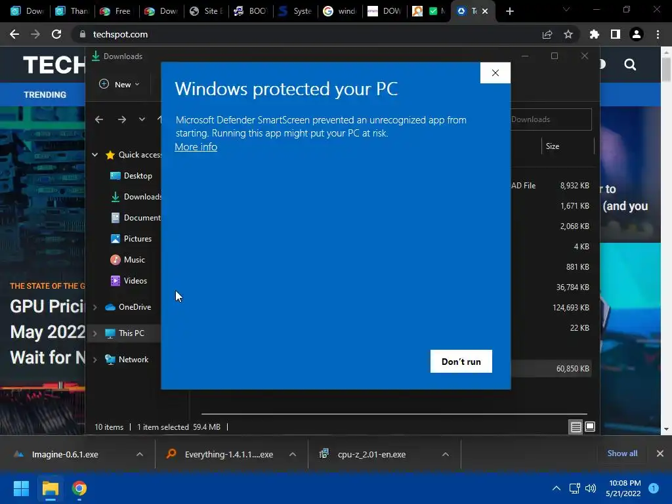The image size is (672, 504).
Task: Switch to the 'Site' browser tab
Action: (x=207, y=11)
